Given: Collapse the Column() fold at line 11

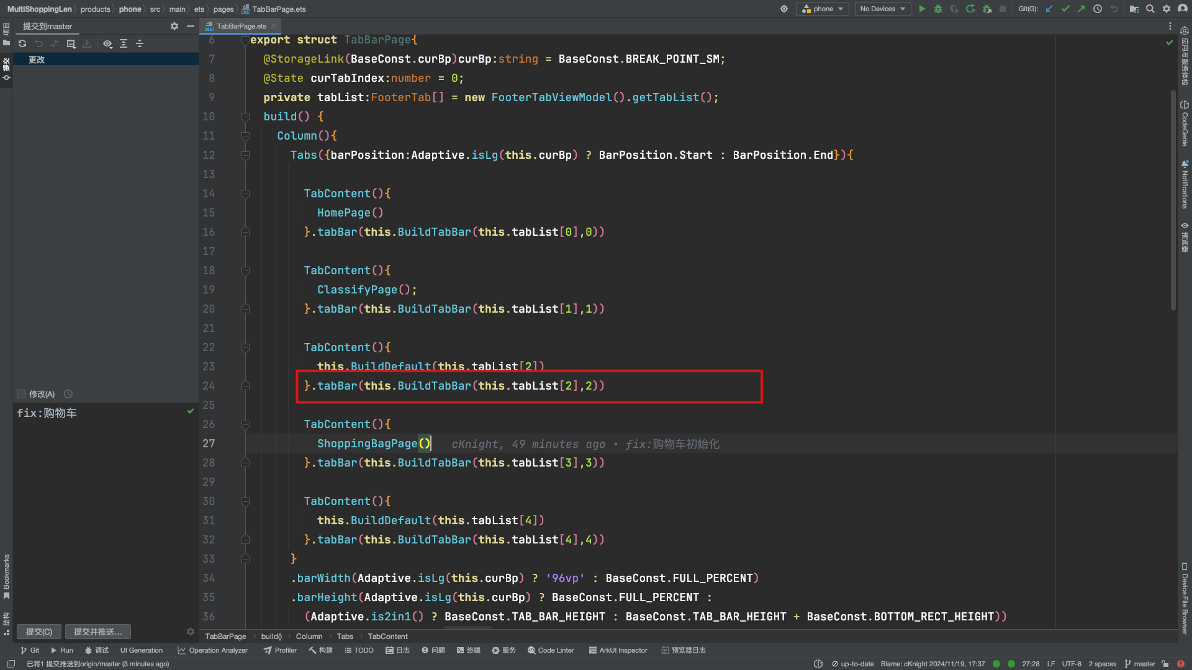Looking at the screenshot, I should click(245, 136).
